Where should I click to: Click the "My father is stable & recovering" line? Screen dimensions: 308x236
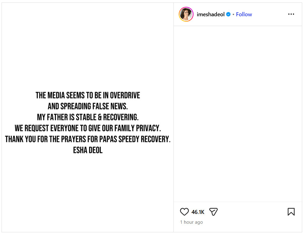click(x=88, y=117)
